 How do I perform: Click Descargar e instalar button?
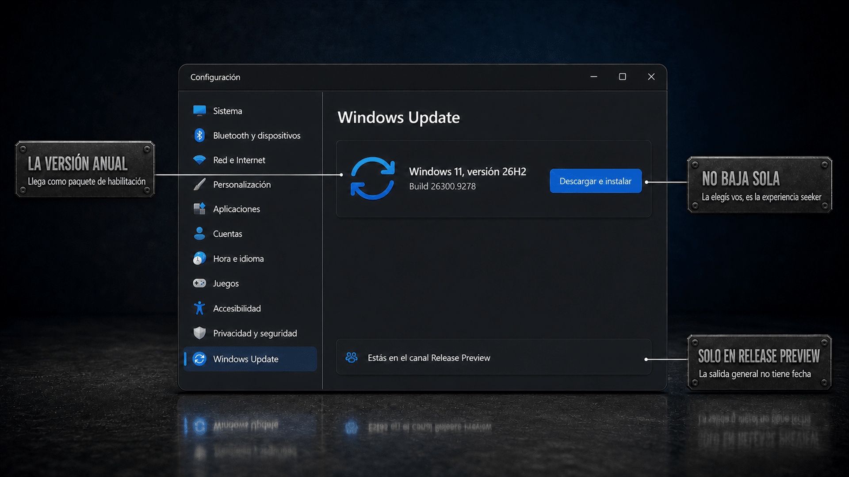coord(596,181)
